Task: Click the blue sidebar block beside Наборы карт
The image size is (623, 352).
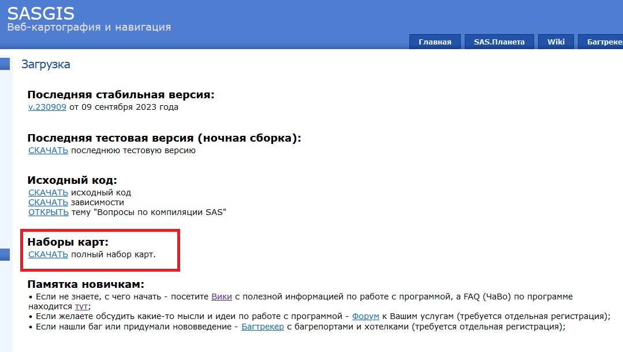Action: pyautogui.click(x=5, y=254)
